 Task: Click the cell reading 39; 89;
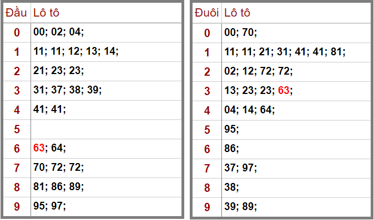[x=296, y=207]
